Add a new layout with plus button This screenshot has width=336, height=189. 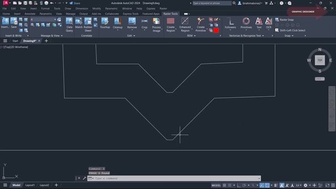[x=56, y=185]
